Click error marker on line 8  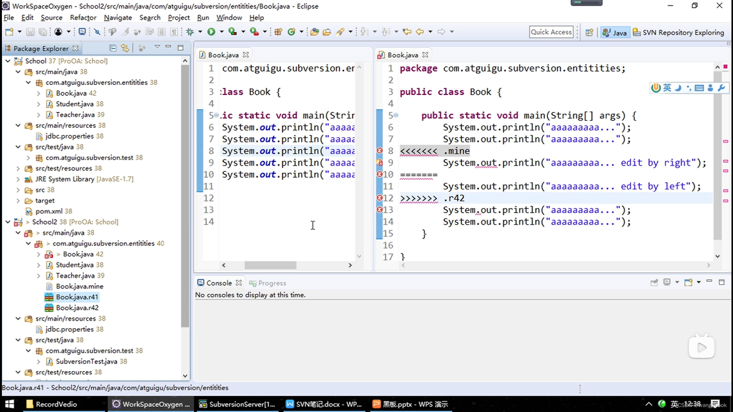[x=379, y=151]
